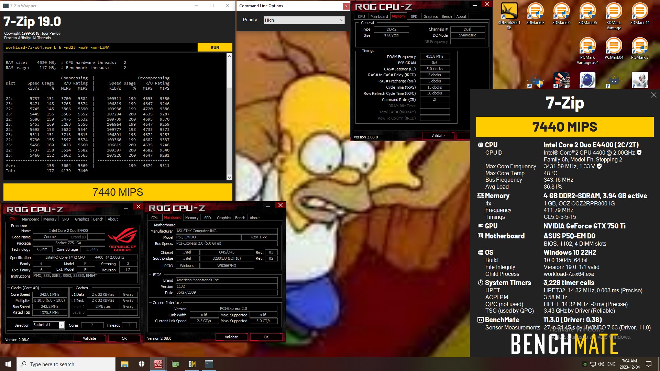Viewport: 660px width, 371px height.
Task: Click the 7-Zip output scrollbar up arrow
Action: (x=229, y=56)
